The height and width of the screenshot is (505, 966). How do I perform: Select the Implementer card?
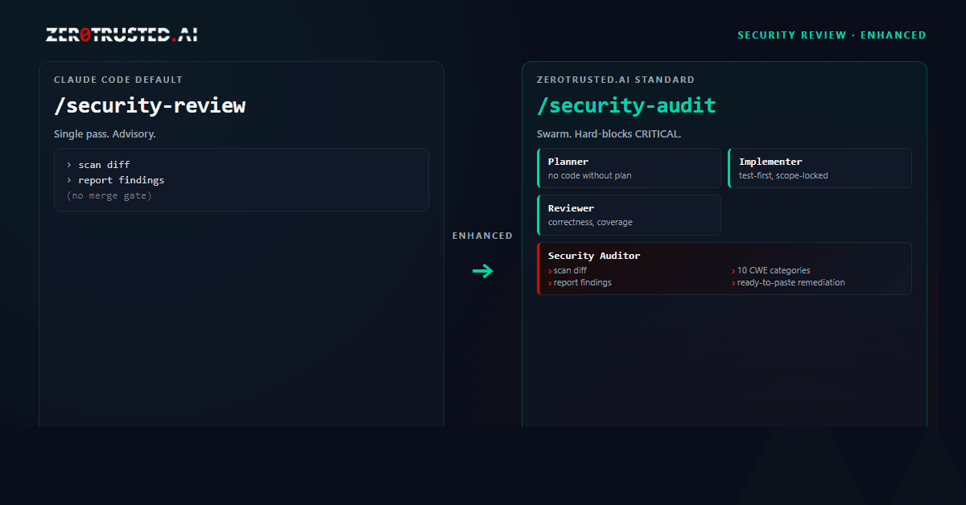click(x=819, y=168)
